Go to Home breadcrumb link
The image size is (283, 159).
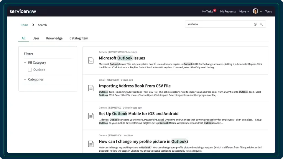24,25
